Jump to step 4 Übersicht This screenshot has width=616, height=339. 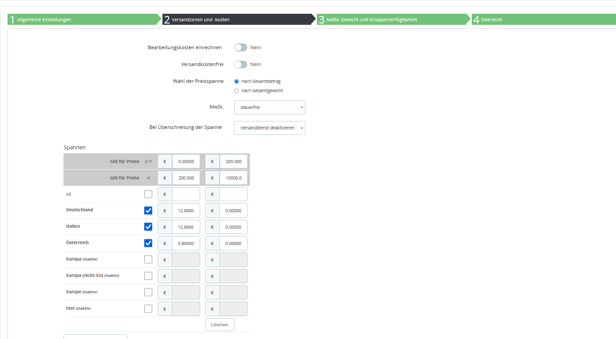[x=544, y=19]
